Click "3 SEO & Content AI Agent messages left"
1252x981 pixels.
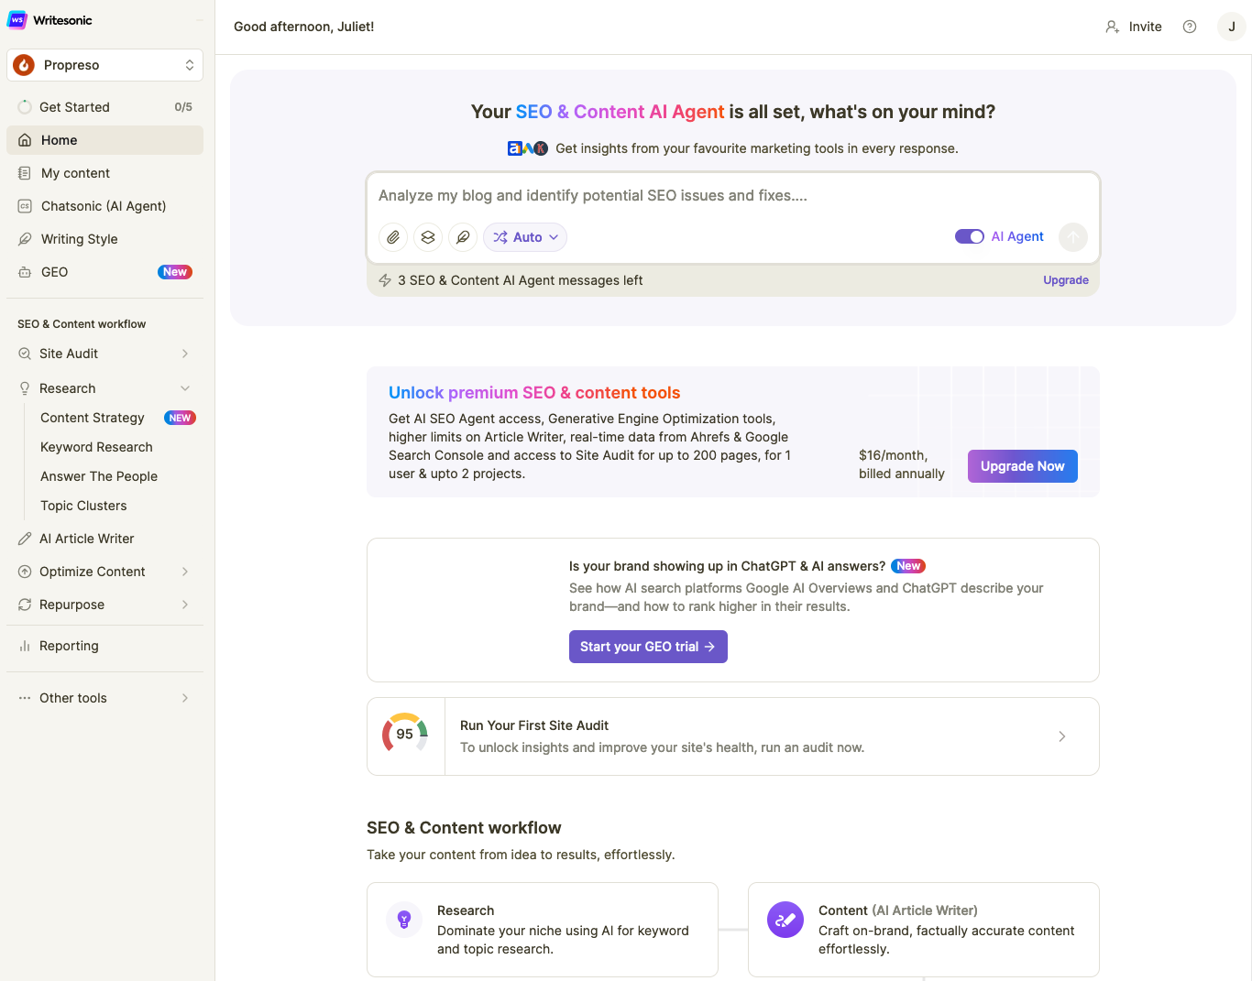pos(520,280)
